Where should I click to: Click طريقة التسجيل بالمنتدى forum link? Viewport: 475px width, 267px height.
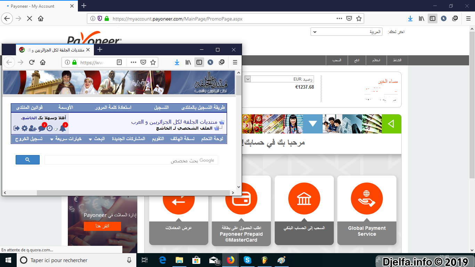click(x=203, y=107)
